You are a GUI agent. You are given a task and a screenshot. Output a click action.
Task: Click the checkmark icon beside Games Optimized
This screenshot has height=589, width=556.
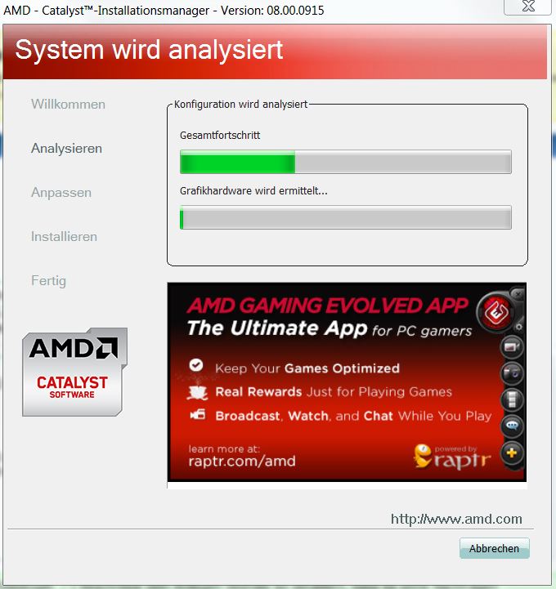click(196, 364)
